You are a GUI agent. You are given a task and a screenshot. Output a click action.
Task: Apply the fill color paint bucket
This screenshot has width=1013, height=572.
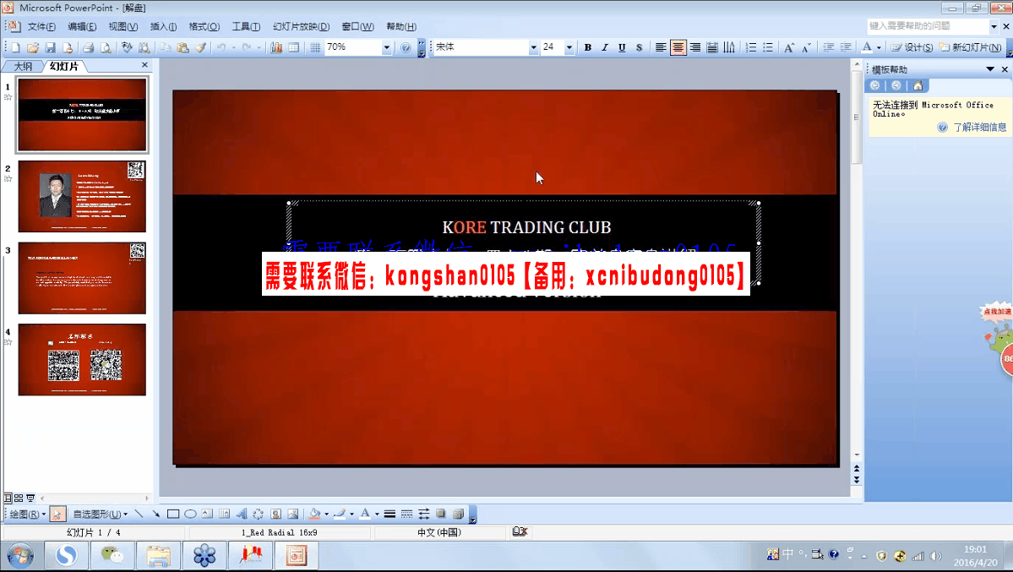click(x=315, y=514)
